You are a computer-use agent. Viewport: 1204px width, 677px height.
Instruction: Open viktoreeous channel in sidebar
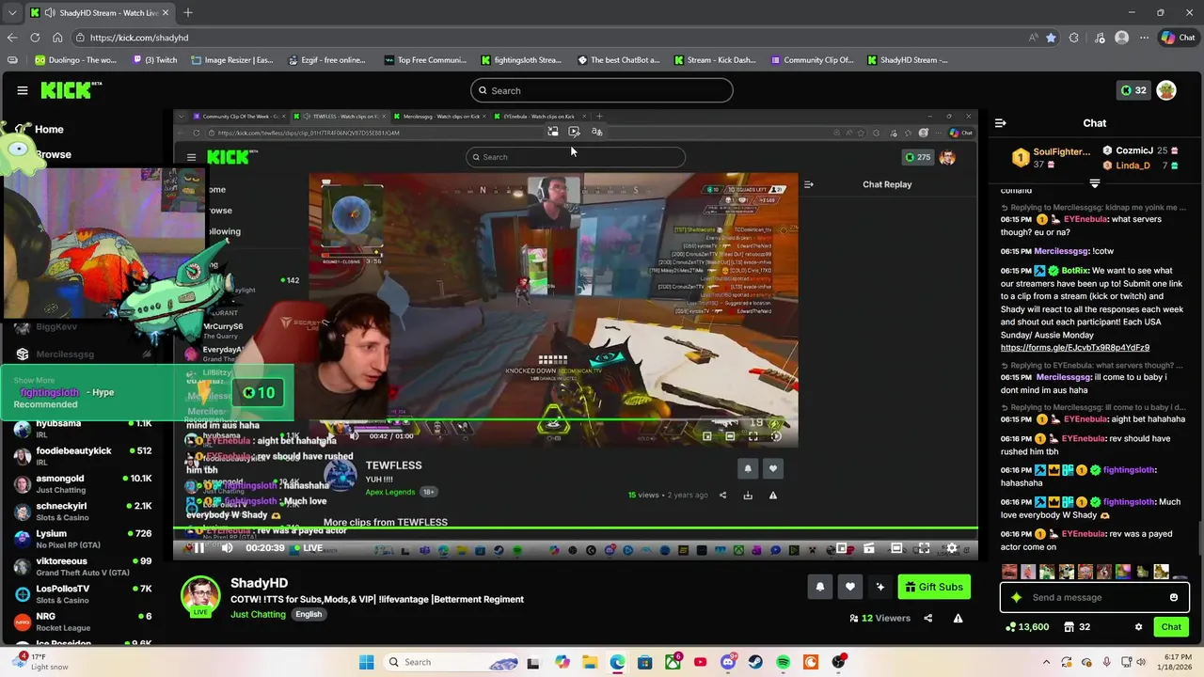tap(82, 566)
